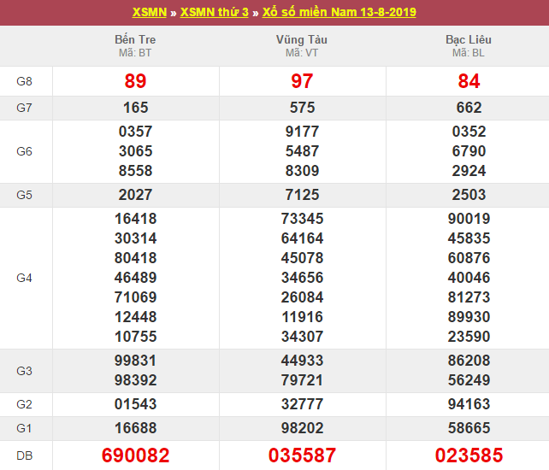Select G8 result 97 for Vũng Tàu
Image resolution: width=549 pixels, height=470 pixels.
click(x=302, y=81)
